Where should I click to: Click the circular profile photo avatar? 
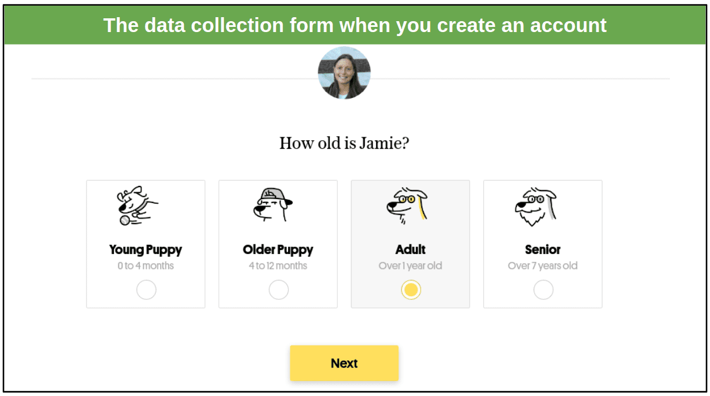tap(344, 73)
